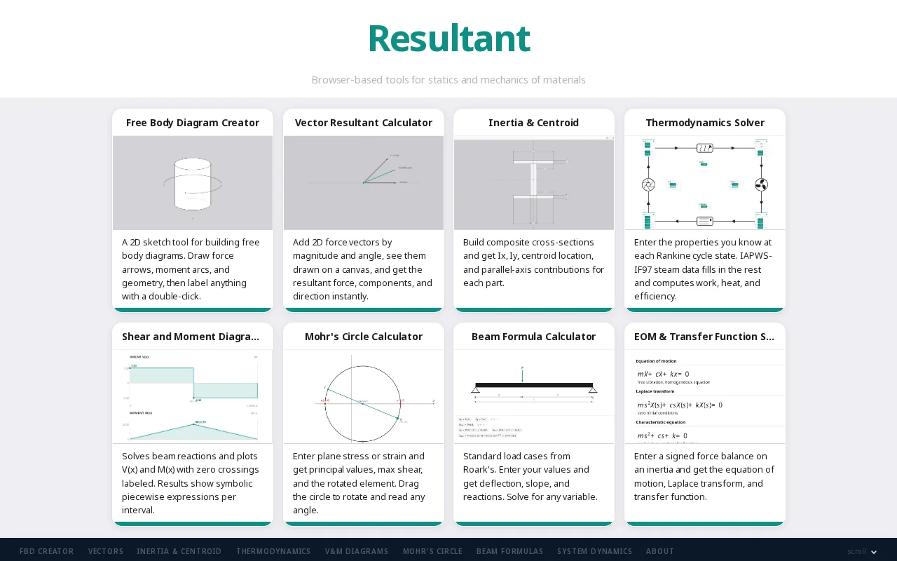The image size is (897, 561).
Task: Go to Beam Formulas in footer nav
Action: coord(509,551)
